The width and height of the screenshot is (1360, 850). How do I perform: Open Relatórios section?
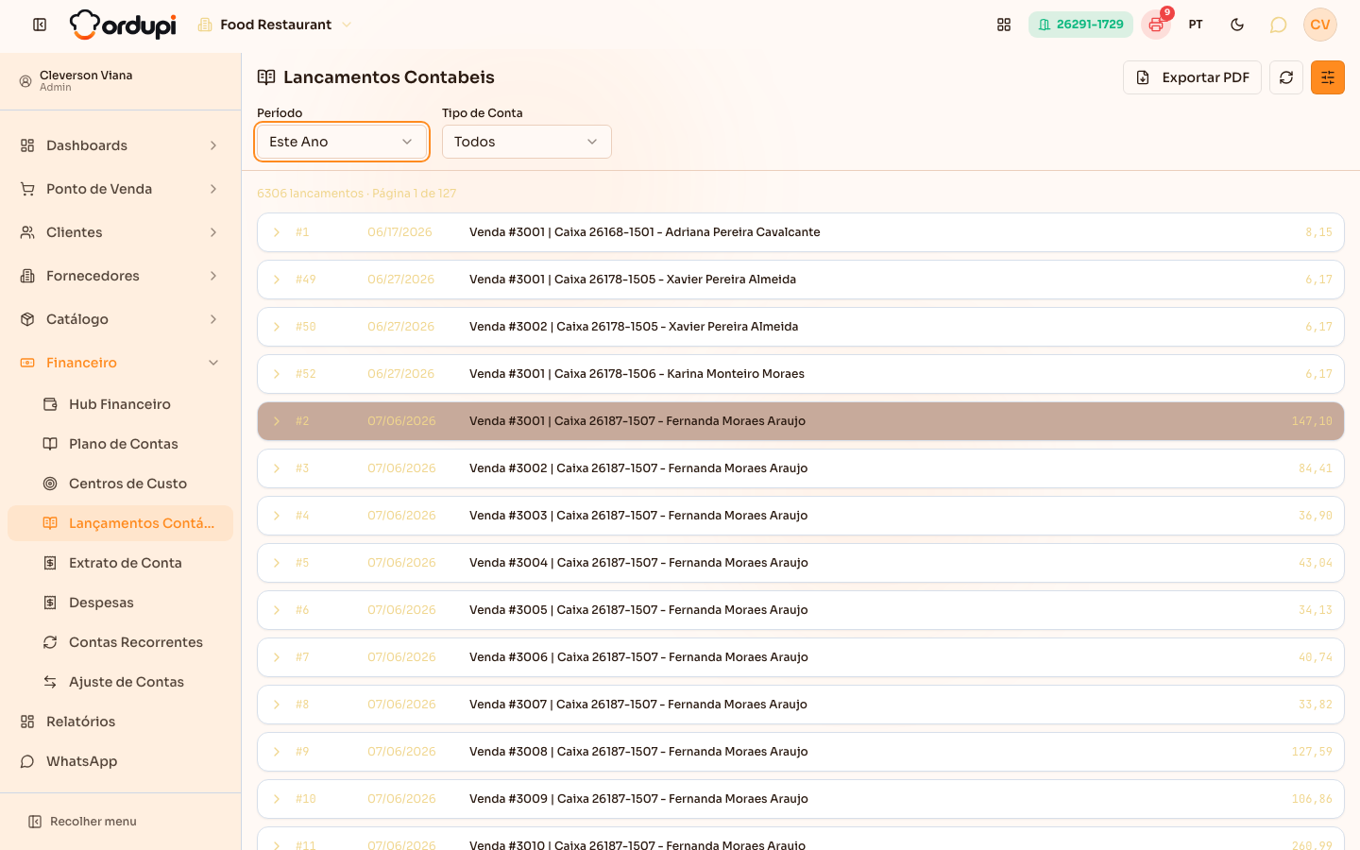tap(121, 722)
